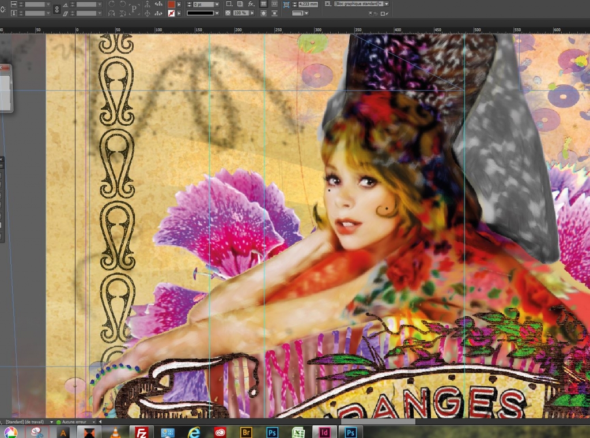The height and width of the screenshot is (438, 590).
Task: Open the preflight profile Standard dropdown
Action: [51, 422]
